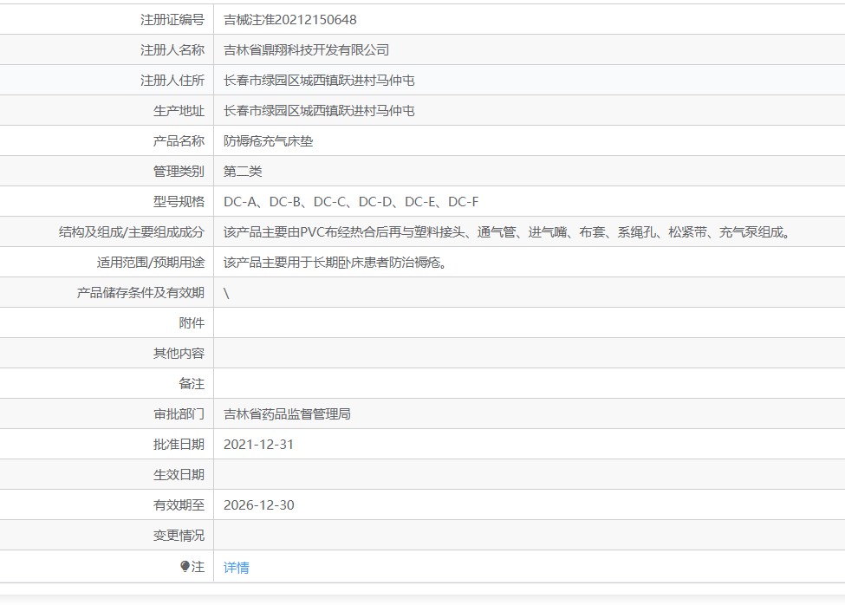The width and height of the screenshot is (845, 605).
Task: Click the 注册证编号 label
Action: [172, 20]
